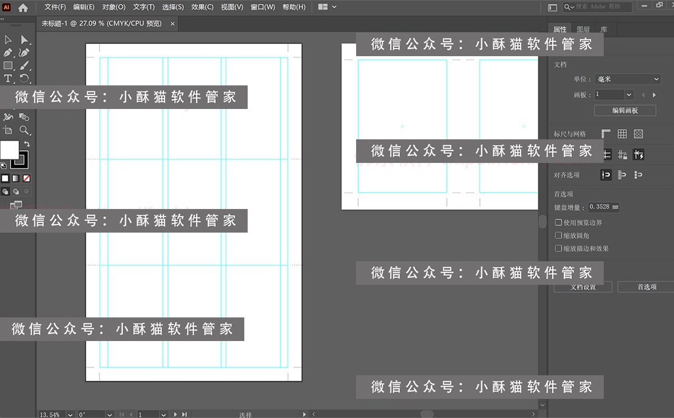Check the 缩放圆角 option
Screen dimensions: 674x418
point(558,235)
